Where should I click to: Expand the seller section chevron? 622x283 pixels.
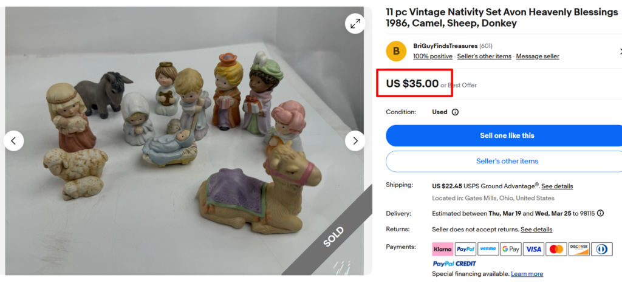click(x=620, y=51)
